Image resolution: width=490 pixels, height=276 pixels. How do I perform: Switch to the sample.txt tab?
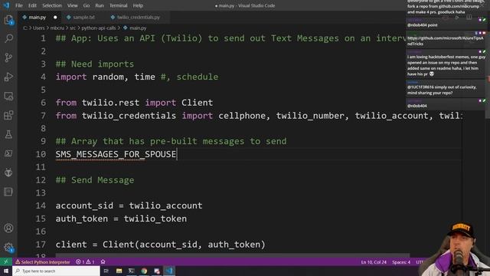(x=83, y=17)
